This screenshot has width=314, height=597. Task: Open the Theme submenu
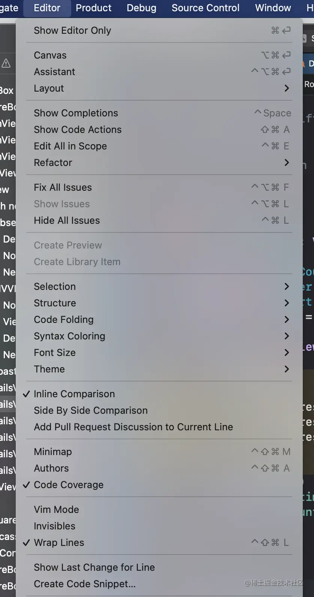click(49, 369)
